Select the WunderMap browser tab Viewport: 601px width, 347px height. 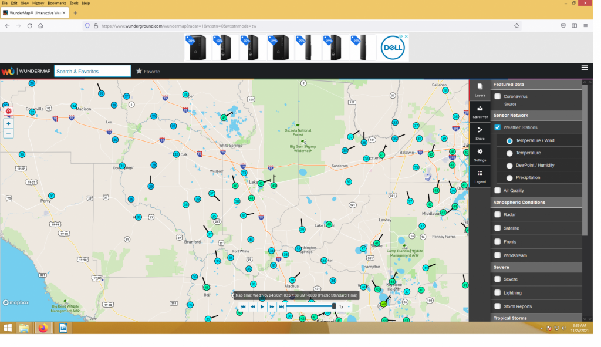coord(35,13)
